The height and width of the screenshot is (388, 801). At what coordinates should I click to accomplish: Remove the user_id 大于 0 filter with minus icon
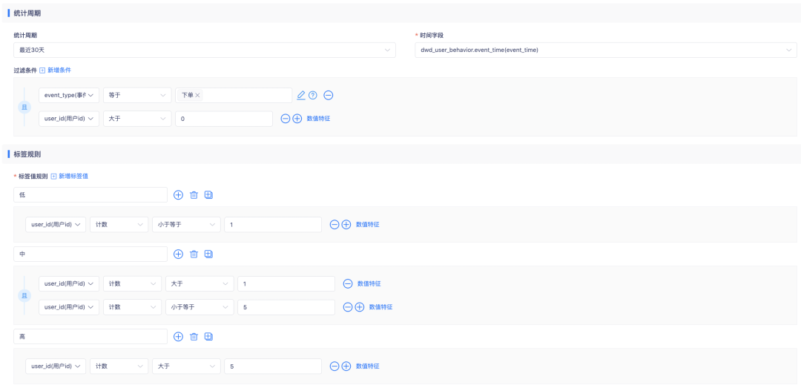286,119
